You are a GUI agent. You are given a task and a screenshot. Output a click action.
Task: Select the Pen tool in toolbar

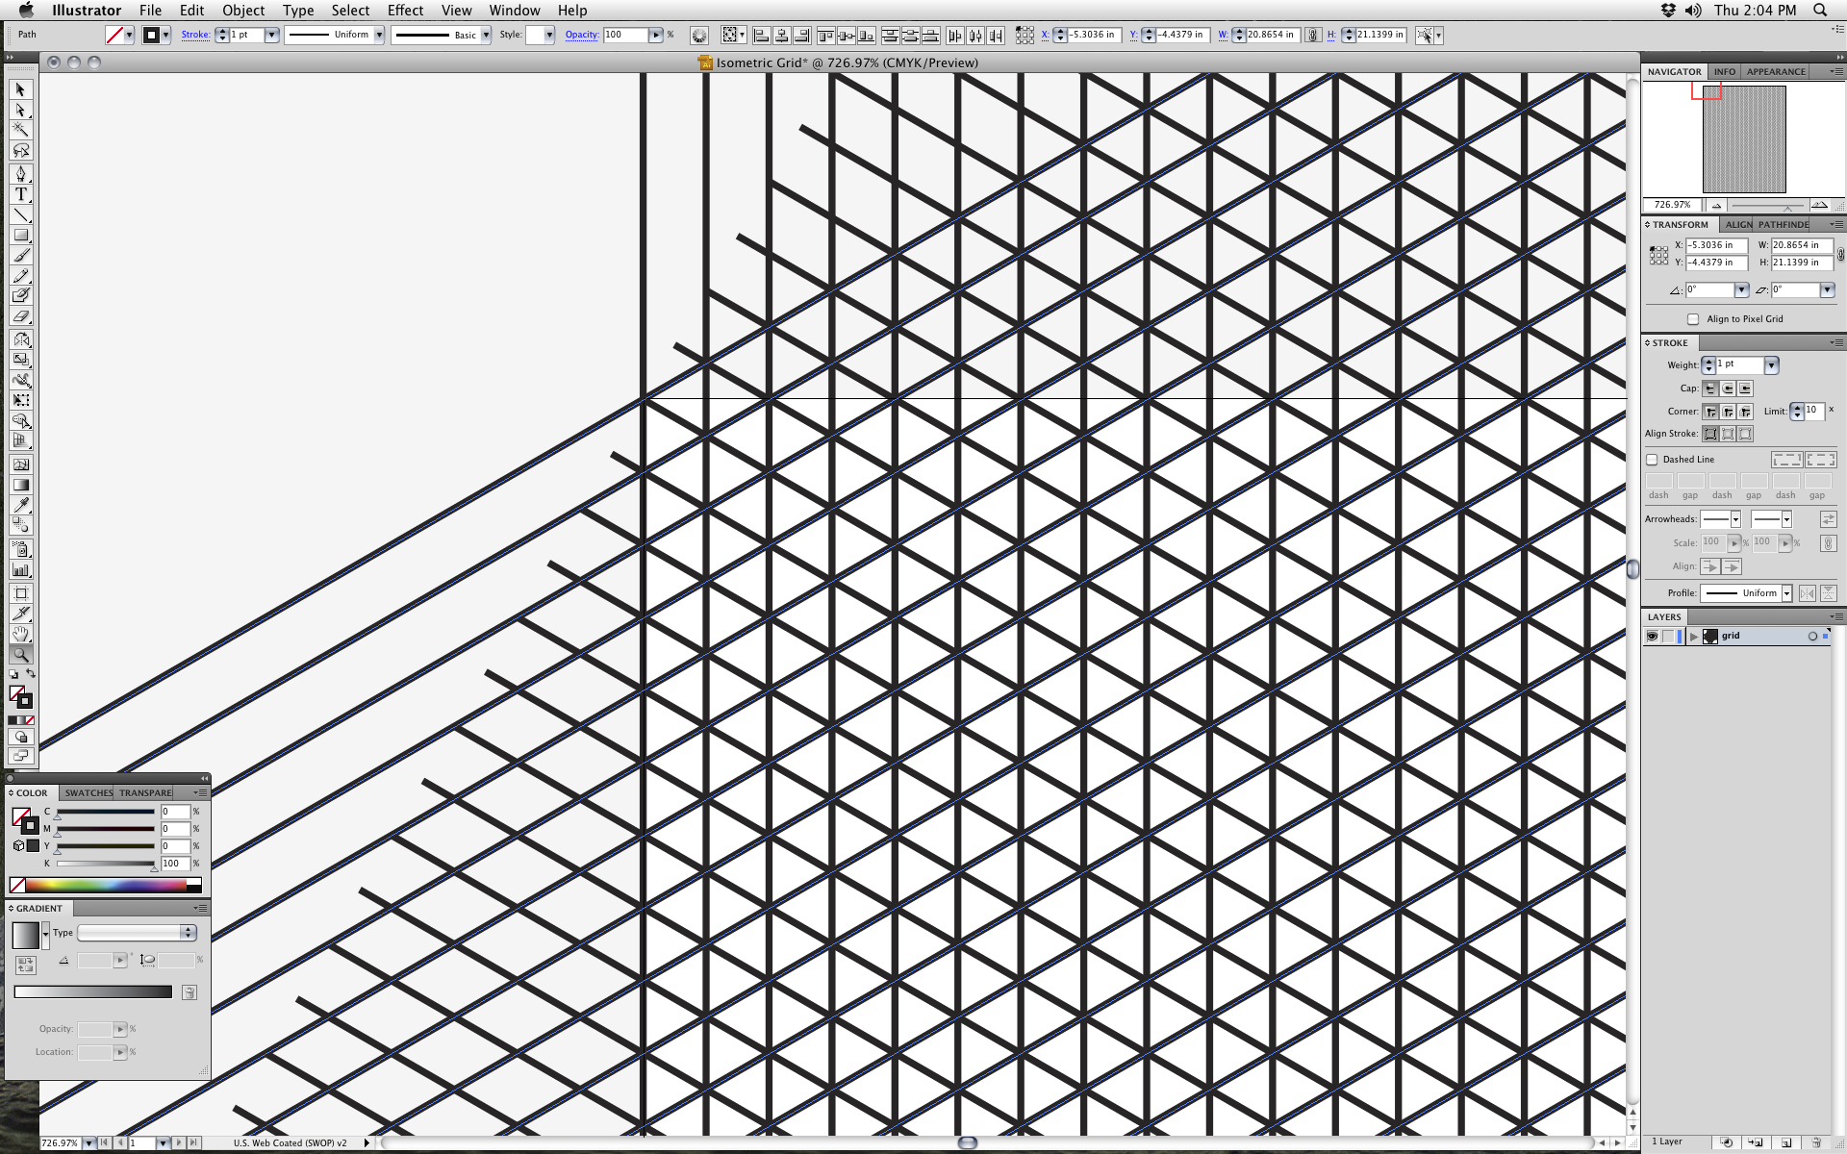[18, 171]
